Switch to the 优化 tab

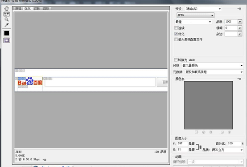pyautogui.click(x=27, y=8)
